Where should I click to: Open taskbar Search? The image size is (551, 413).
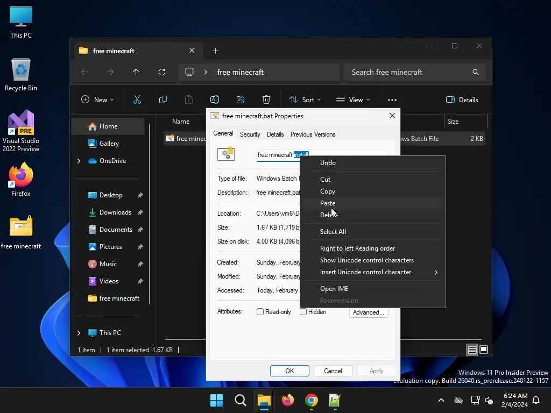click(x=241, y=400)
